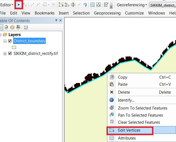Click List By Visibility icon
The height and width of the screenshot is (142, 176).
coord(12,27)
